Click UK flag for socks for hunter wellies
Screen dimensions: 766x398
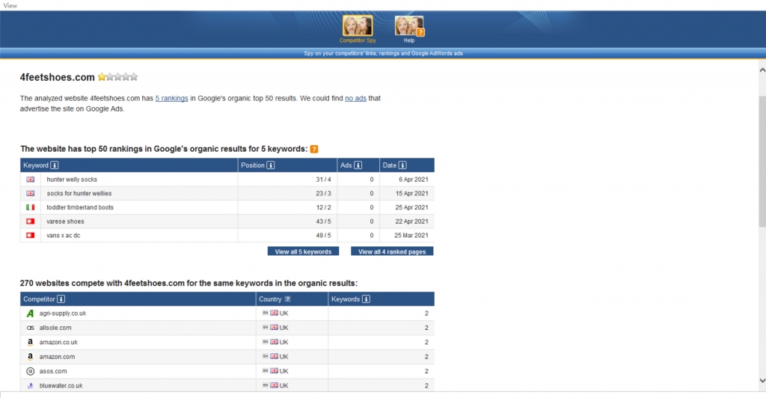click(x=30, y=193)
